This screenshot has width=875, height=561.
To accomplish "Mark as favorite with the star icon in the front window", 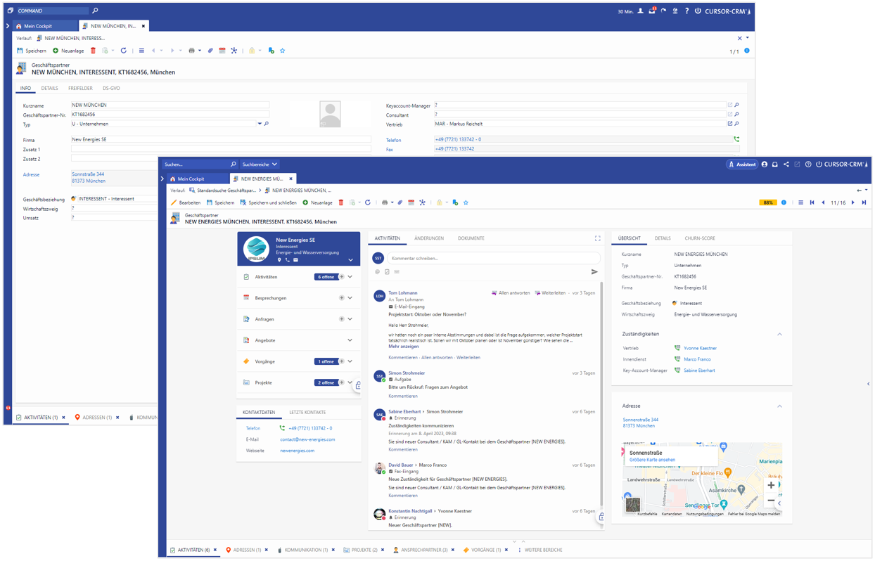I will pos(466,202).
